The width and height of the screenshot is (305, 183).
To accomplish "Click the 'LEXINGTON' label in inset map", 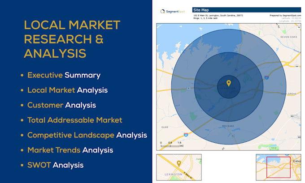I will (x=173, y=174).
